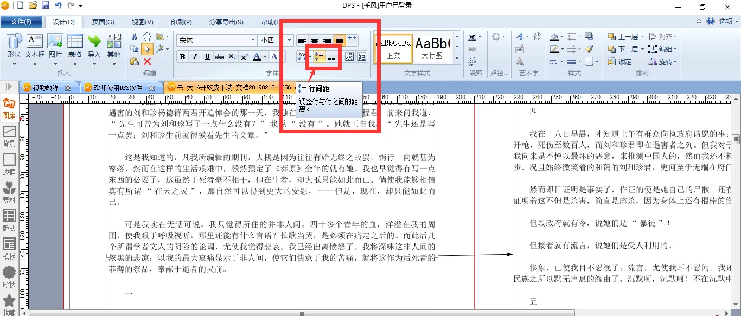Screen dimensions: 741x316
Task: Click the font color A swatch
Action: pos(257,57)
